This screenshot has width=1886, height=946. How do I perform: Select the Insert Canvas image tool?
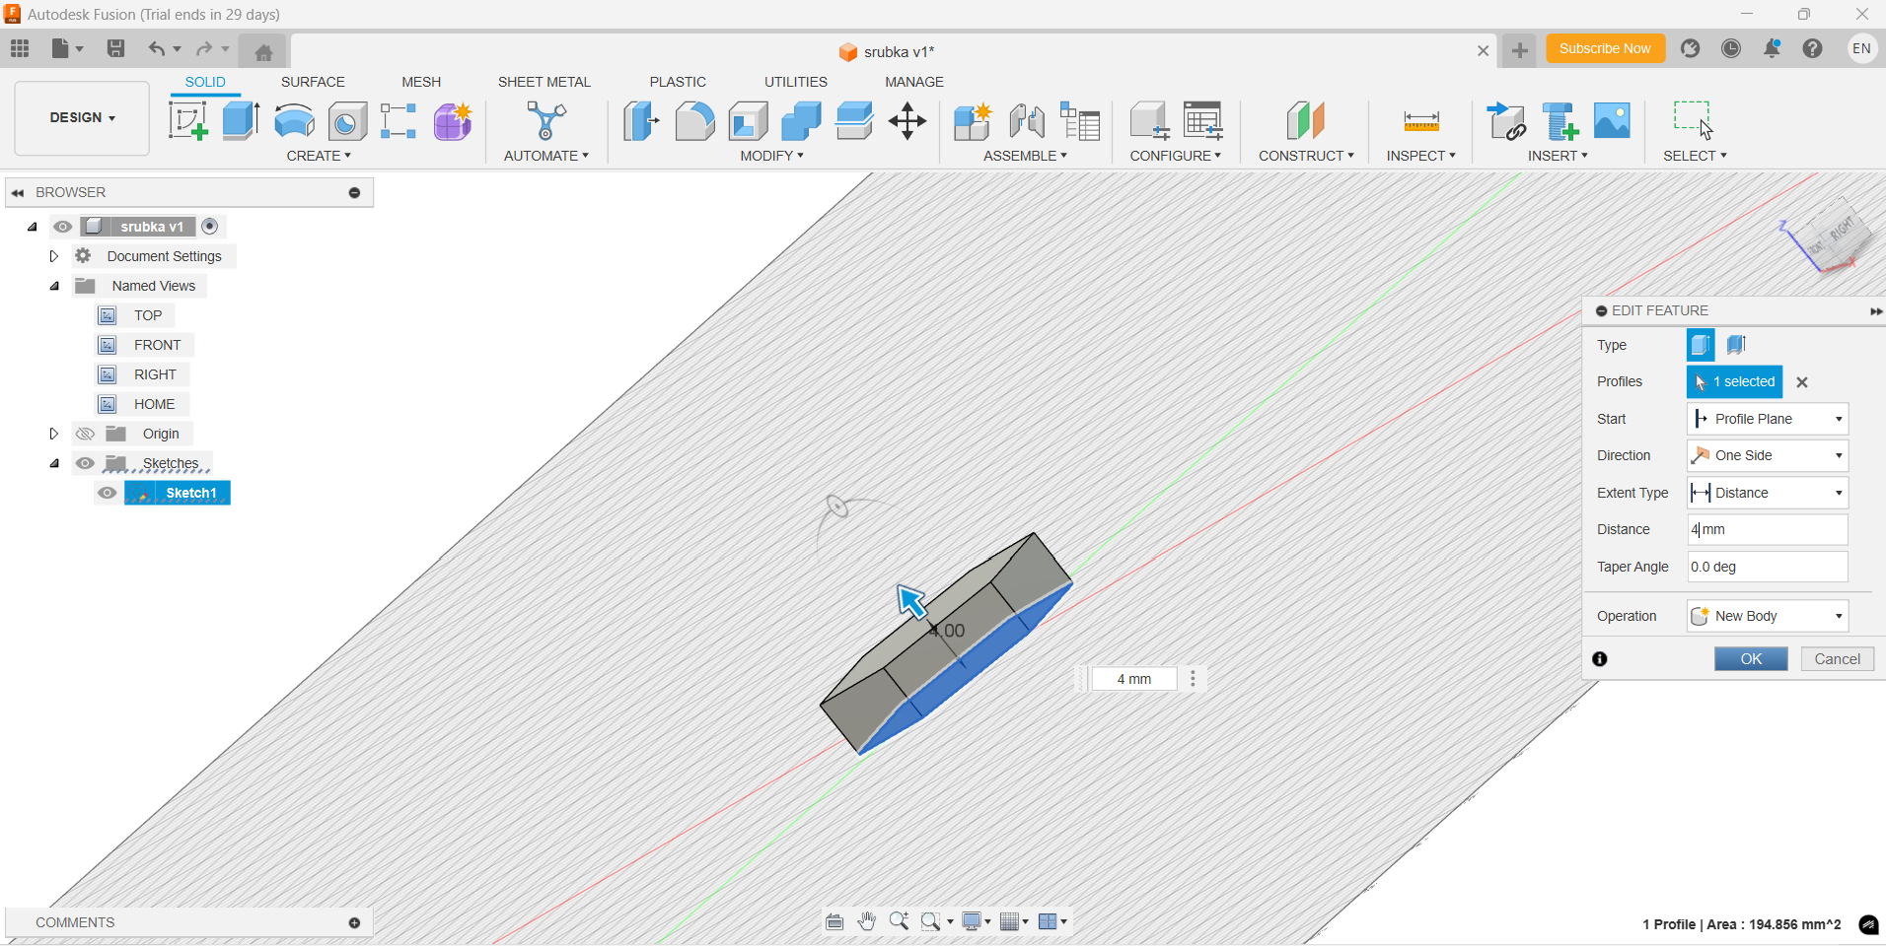pyautogui.click(x=1612, y=120)
